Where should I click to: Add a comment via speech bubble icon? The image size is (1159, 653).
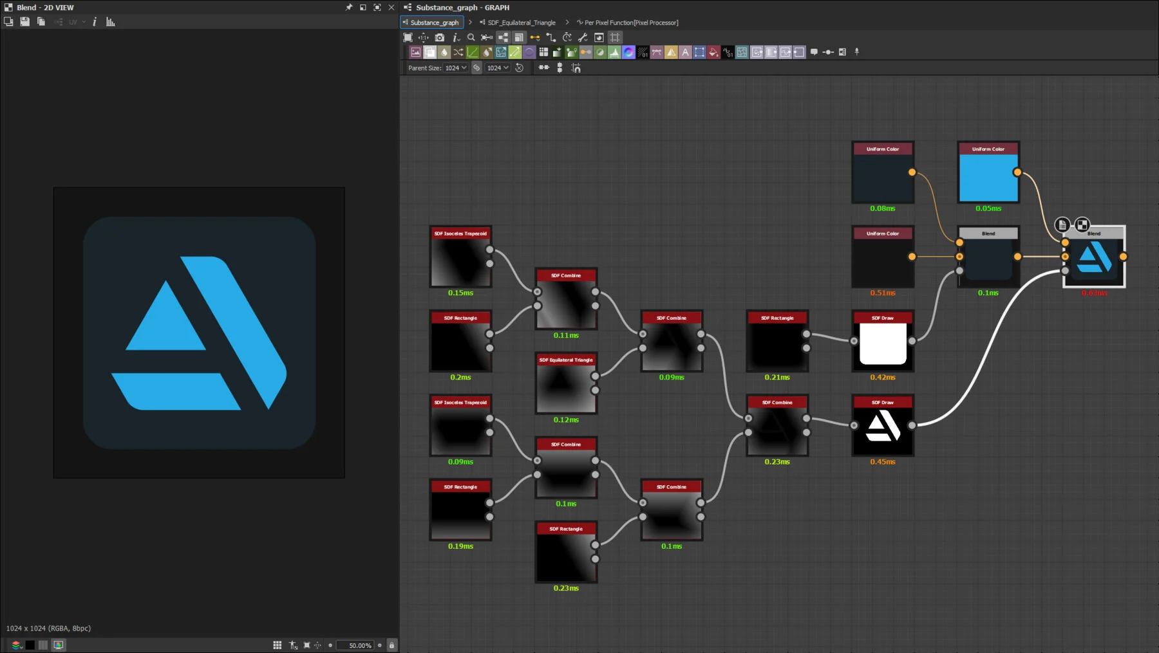click(814, 52)
